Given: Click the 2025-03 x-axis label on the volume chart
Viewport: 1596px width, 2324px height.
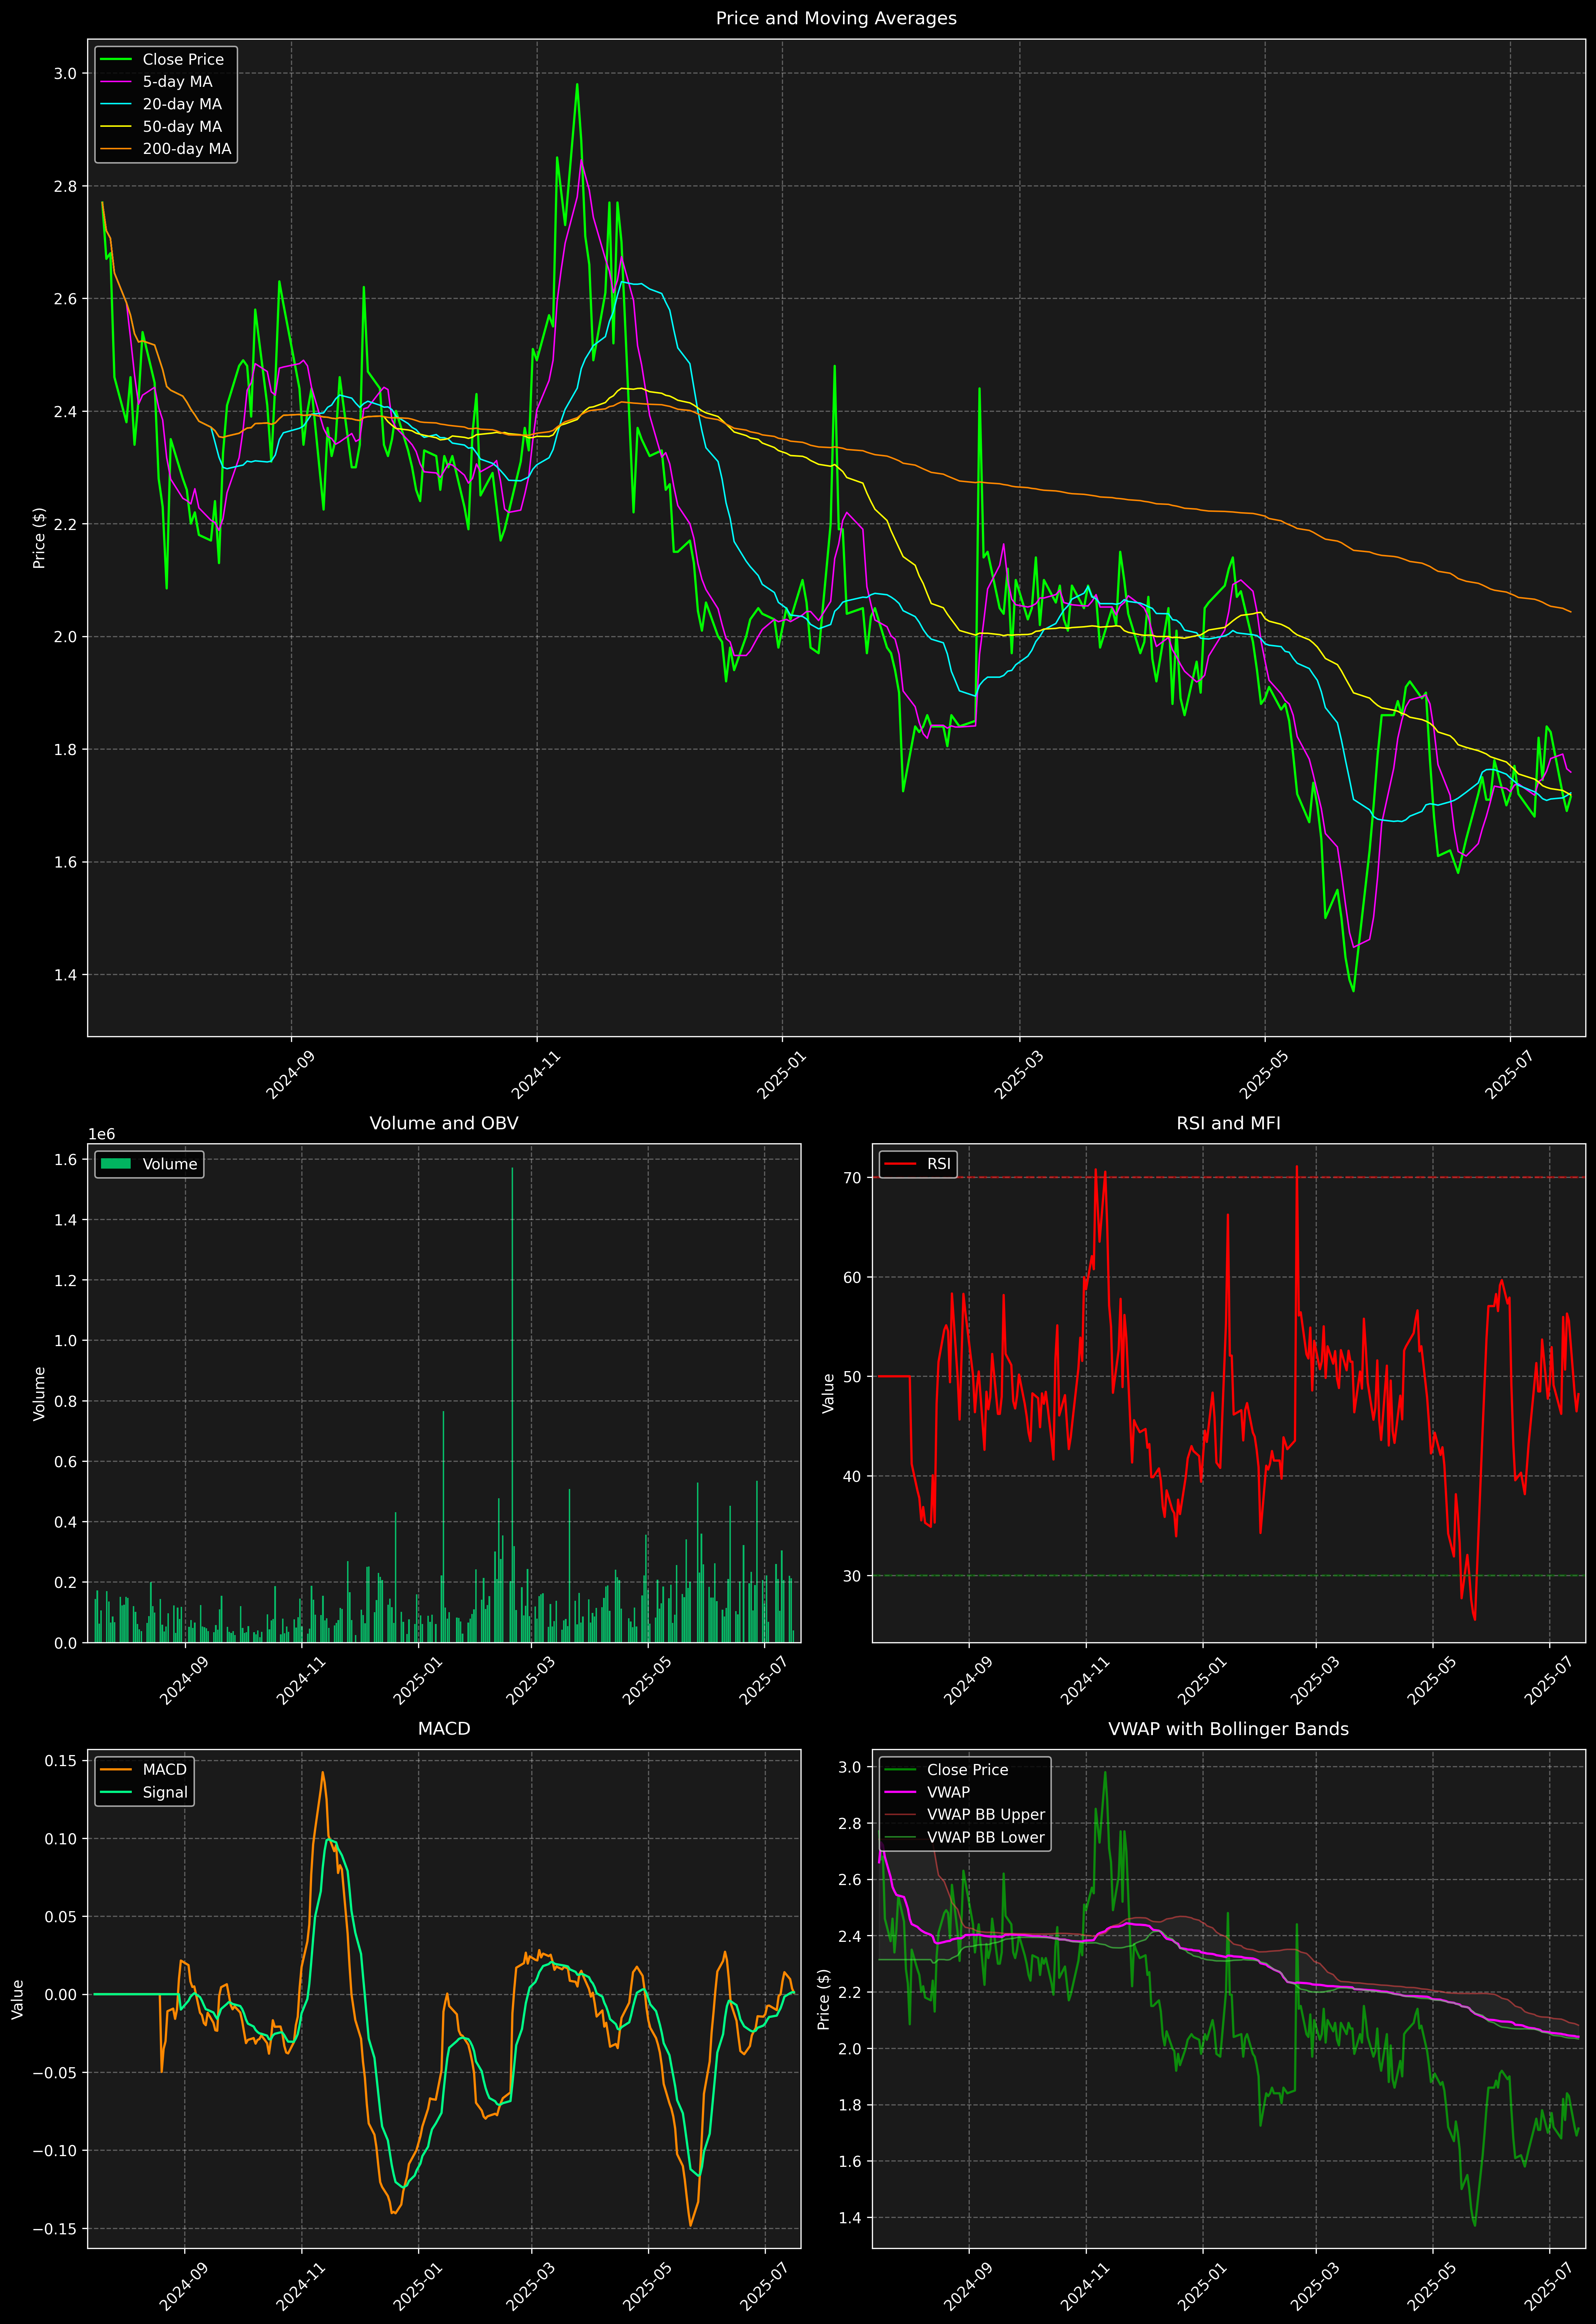Looking at the screenshot, I should tap(530, 1681).
